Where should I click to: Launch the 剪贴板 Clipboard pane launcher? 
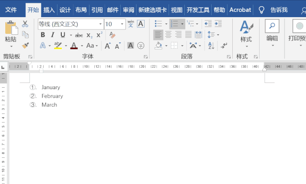coord(30,57)
